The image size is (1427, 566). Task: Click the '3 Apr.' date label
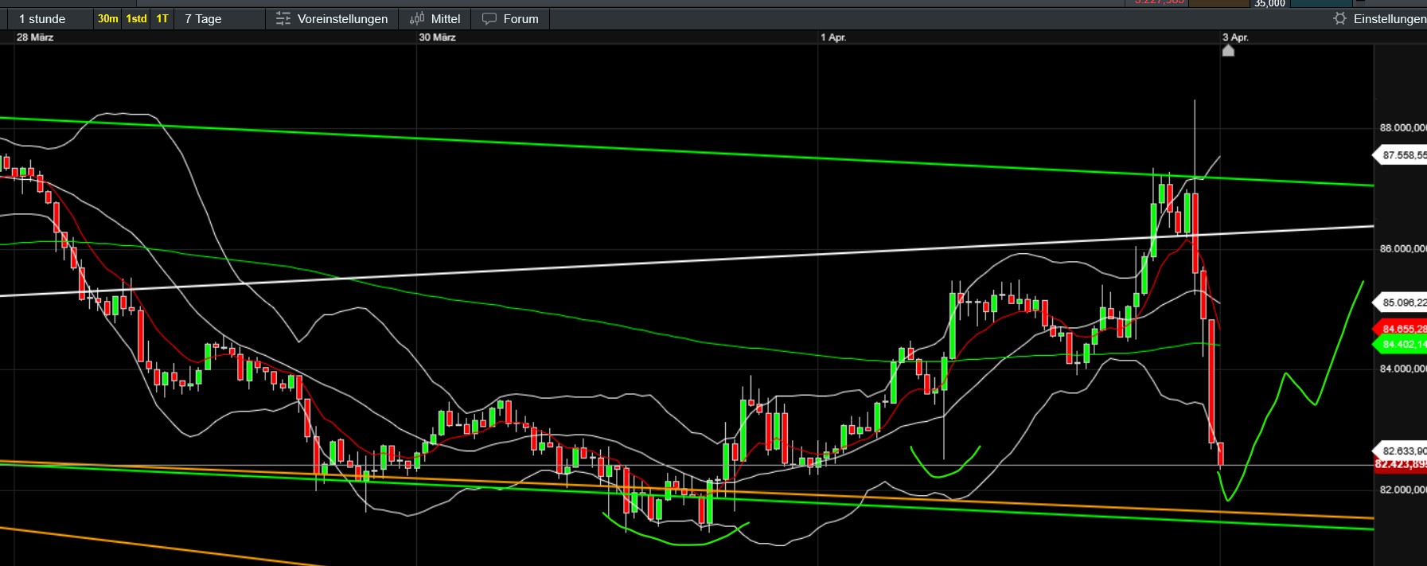click(1235, 37)
